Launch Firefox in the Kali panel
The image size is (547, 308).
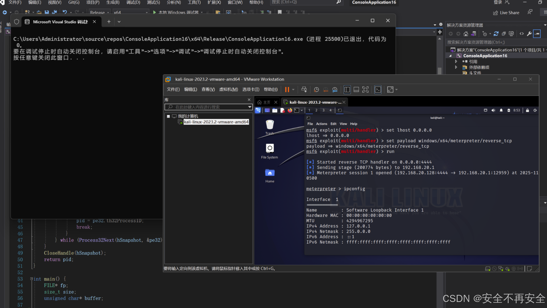pos(290,110)
